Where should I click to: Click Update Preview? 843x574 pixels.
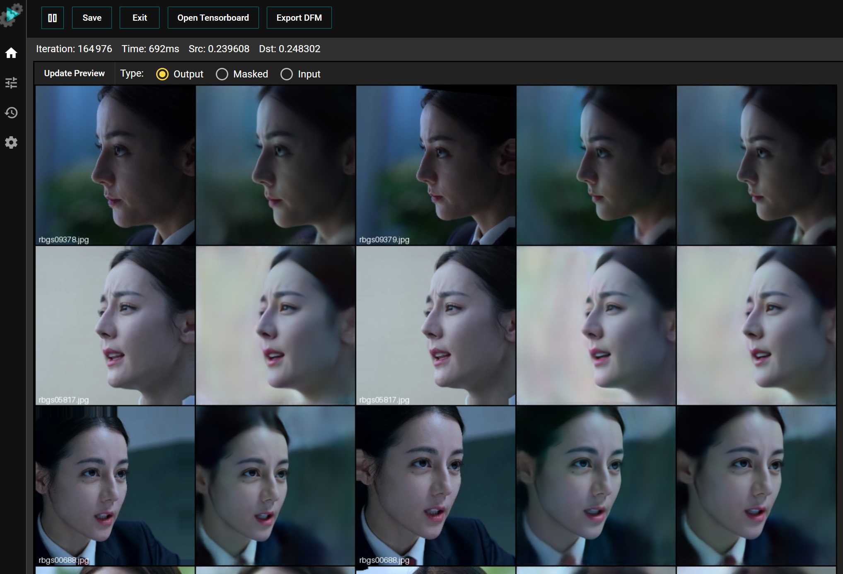pyautogui.click(x=74, y=73)
